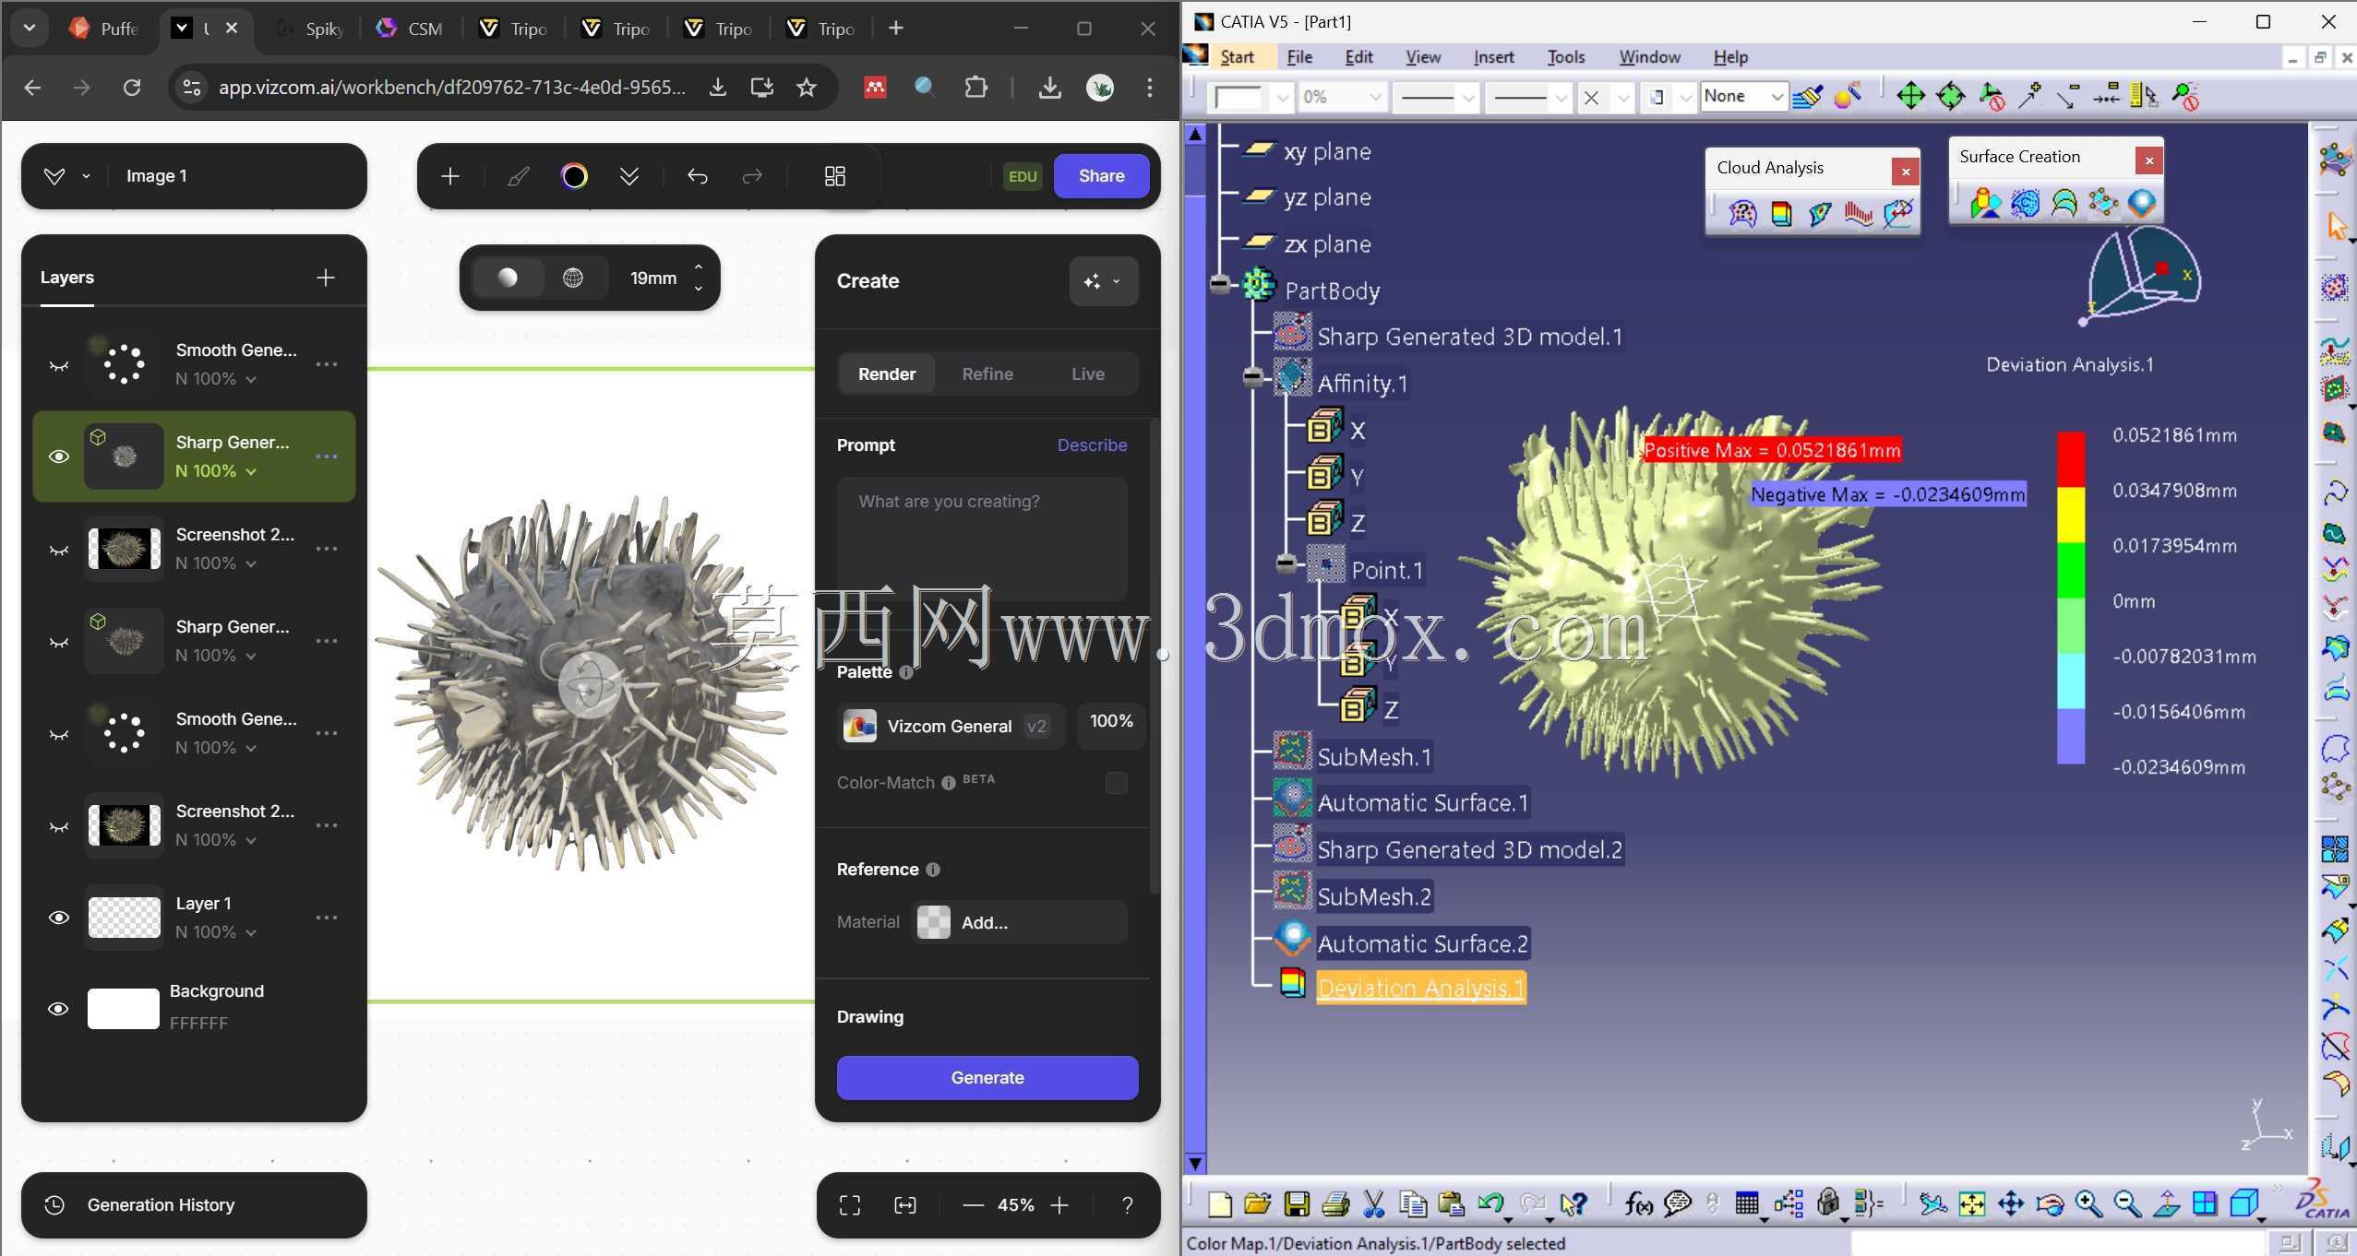The width and height of the screenshot is (2357, 1256).
Task: Click the undo arrow in Vizcom toolbar
Action: click(x=698, y=176)
